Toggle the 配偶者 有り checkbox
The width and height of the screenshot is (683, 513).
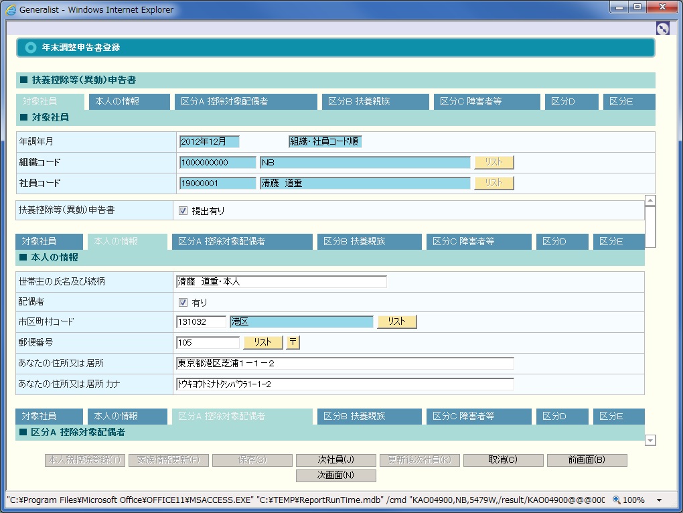click(x=183, y=303)
